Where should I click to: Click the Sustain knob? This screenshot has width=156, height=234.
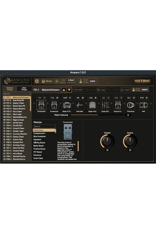pos(107,141)
